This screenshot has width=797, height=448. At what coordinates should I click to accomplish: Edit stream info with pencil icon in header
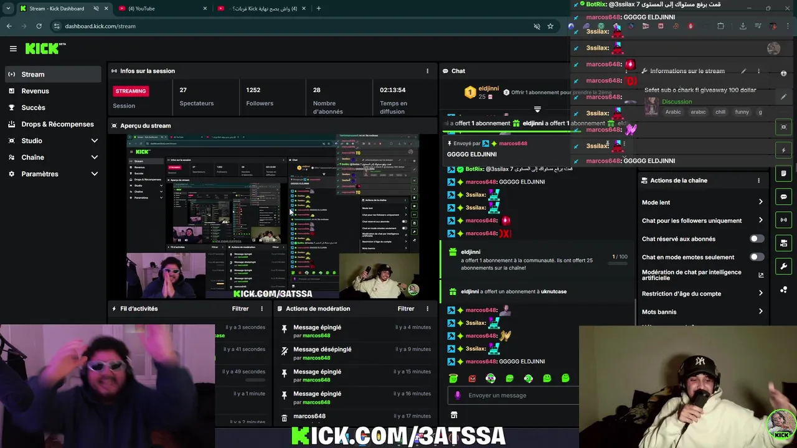(743, 71)
